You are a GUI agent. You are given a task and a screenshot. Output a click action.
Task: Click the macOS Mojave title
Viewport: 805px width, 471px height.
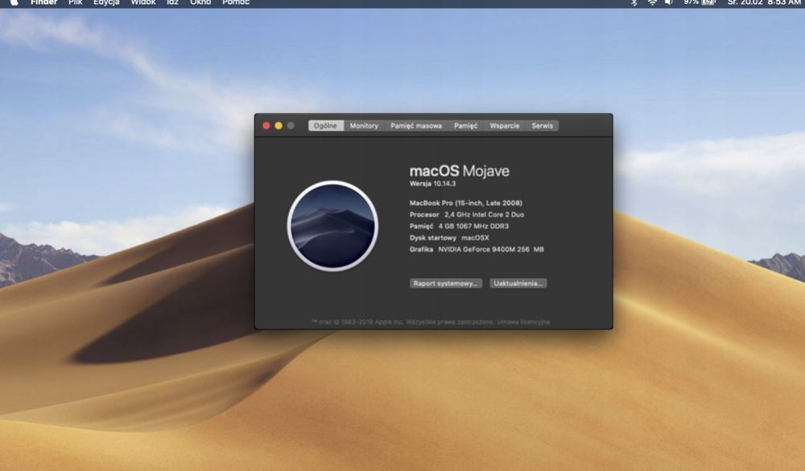[x=460, y=170]
